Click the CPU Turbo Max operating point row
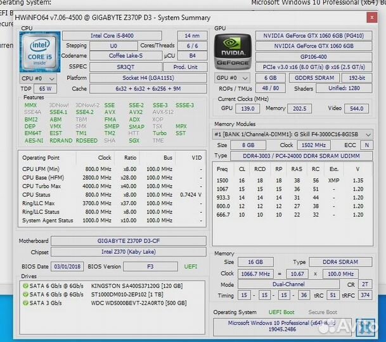The width and height of the screenshot is (386, 342). [112, 186]
